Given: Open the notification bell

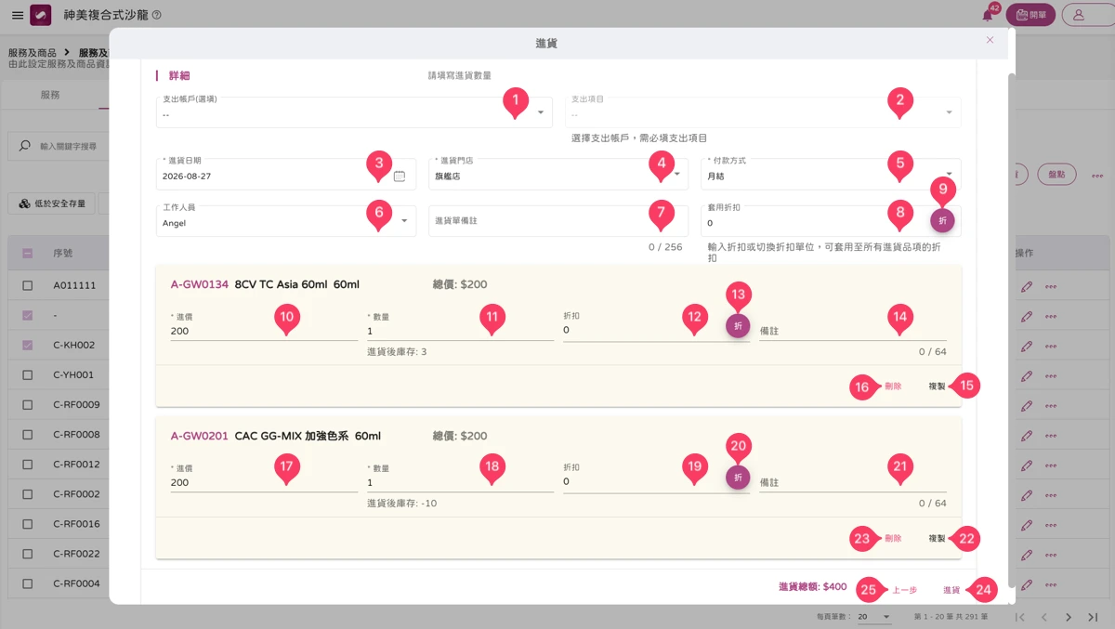Looking at the screenshot, I should coord(988,15).
